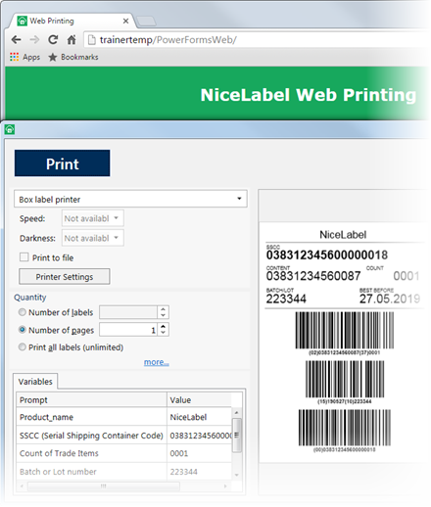Open the Apps grid shortcut
Screen dimensions: 431x507
(25, 57)
